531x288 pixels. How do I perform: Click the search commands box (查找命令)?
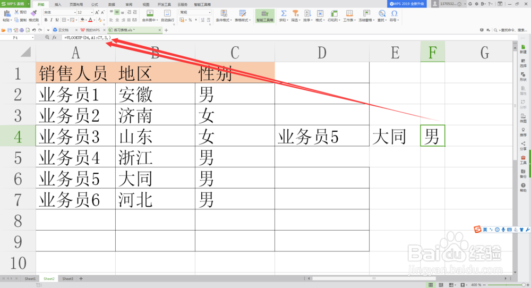click(511, 30)
